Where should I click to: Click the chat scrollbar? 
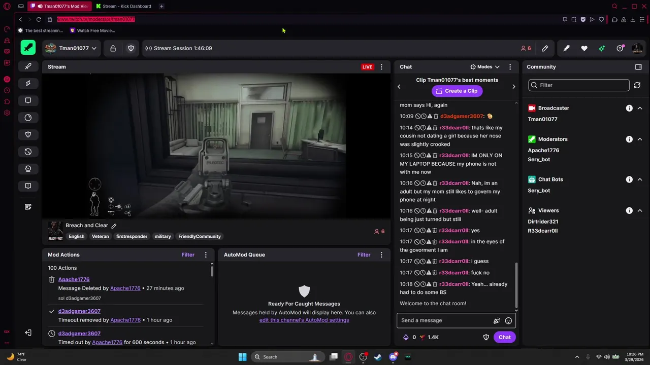[x=516, y=285]
